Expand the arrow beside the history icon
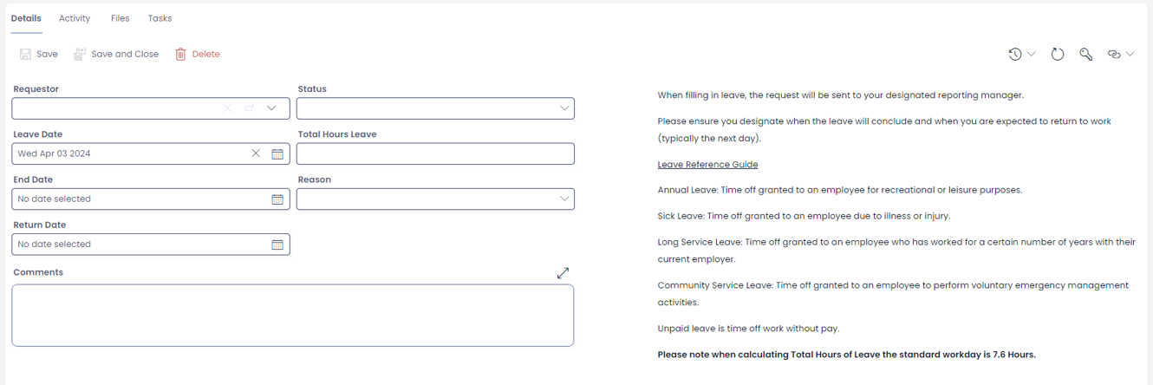This screenshot has width=1153, height=385. coord(1032,55)
